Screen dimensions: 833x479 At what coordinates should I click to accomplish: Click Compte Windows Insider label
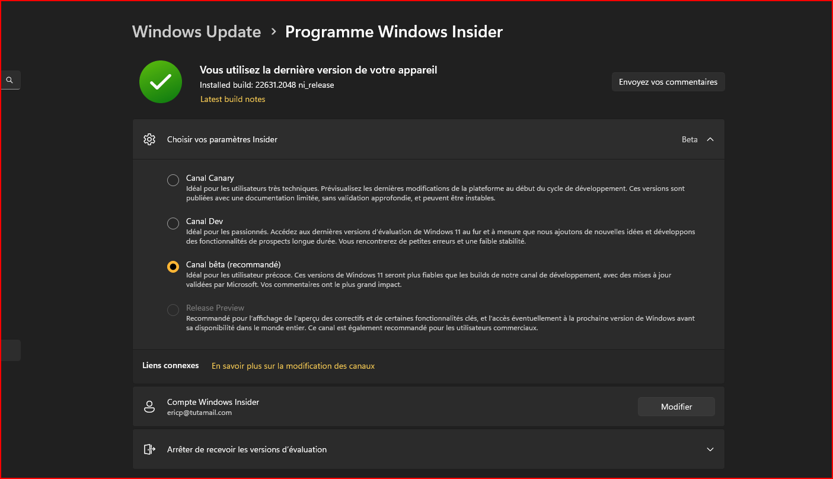(x=213, y=402)
